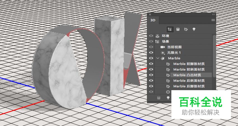Select Marble 凸出材质 row
Screen dimensions: 238x126
[183, 75]
